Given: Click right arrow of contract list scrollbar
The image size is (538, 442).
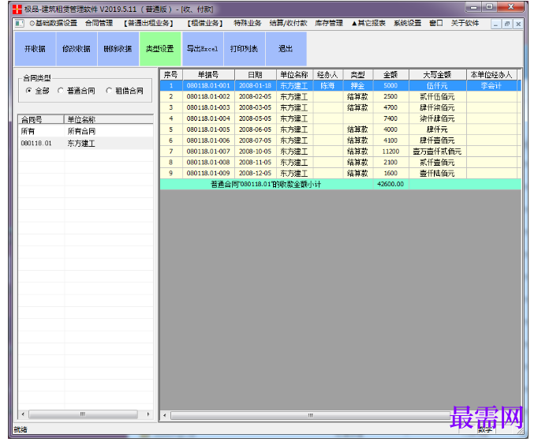Looking at the screenshot, I should [x=148, y=414].
